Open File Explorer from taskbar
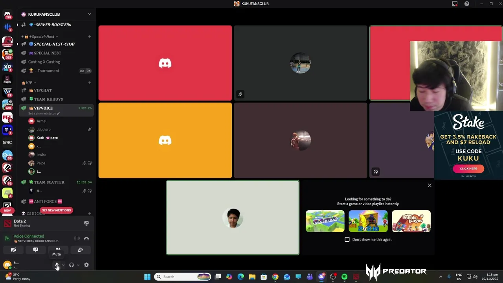This screenshot has height=283, width=503. [252, 277]
